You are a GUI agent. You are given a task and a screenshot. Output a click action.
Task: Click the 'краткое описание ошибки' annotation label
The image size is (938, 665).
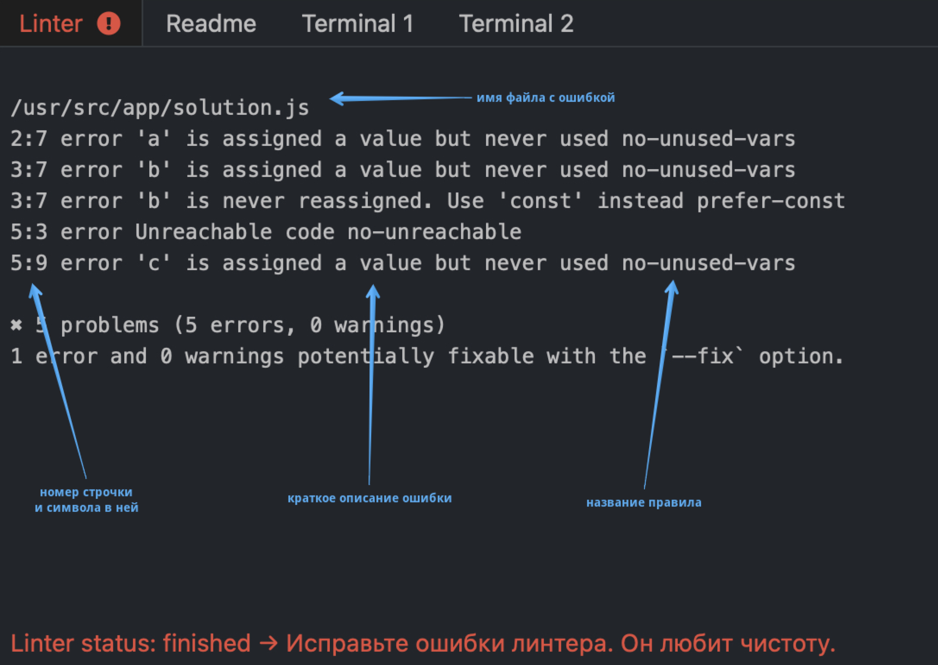[370, 498]
